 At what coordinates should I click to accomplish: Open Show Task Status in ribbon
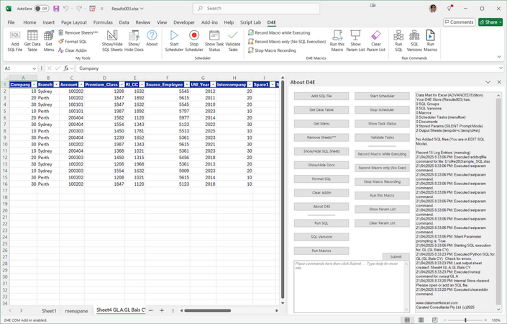(x=214, y=41)
